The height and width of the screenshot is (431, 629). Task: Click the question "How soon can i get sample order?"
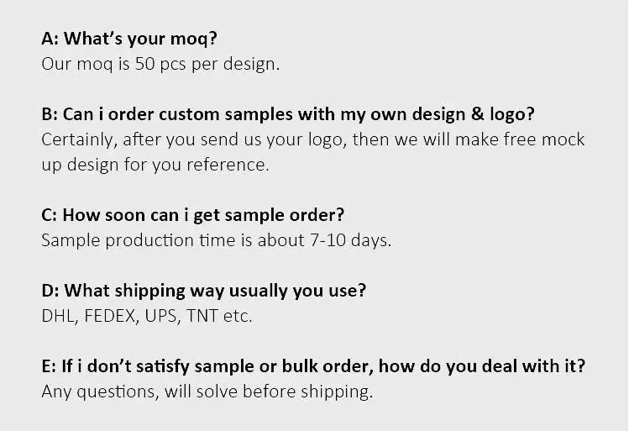pyautogui.click(x=192, y=214)
